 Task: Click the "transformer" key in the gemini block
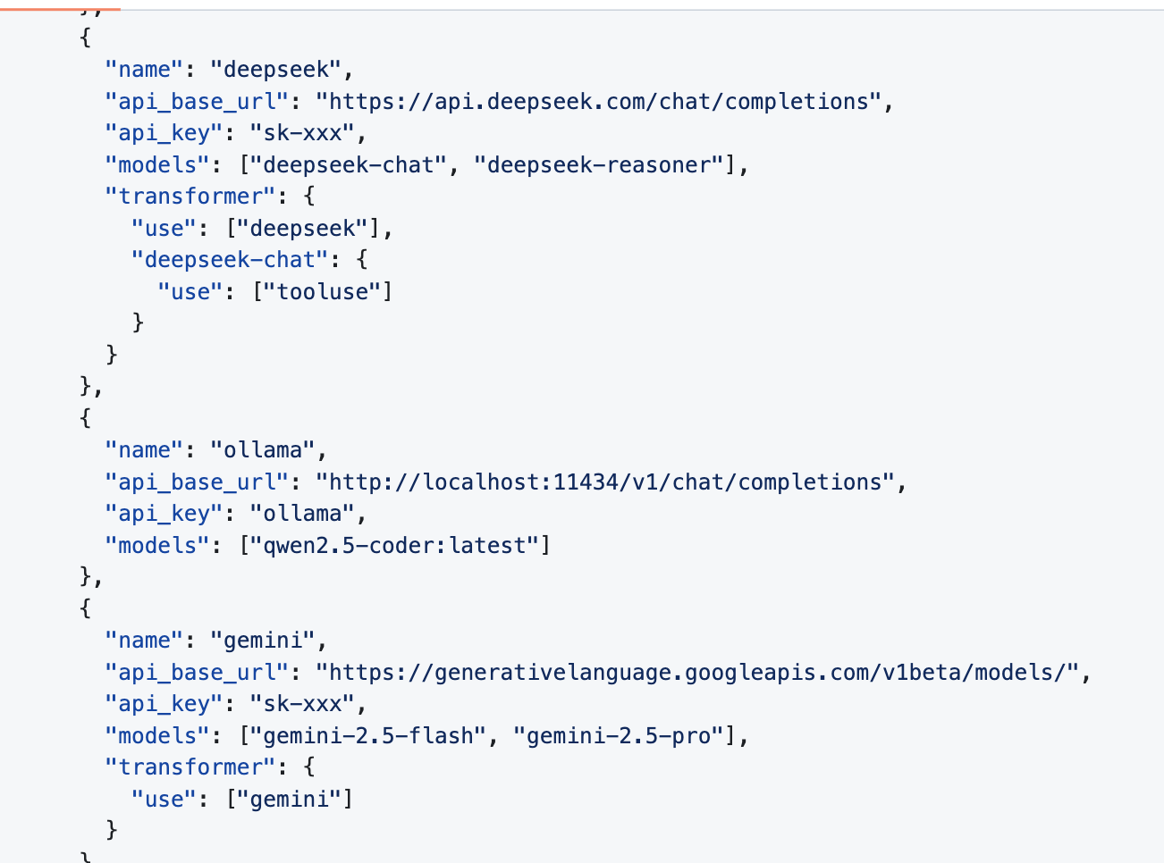click(190, 767)
